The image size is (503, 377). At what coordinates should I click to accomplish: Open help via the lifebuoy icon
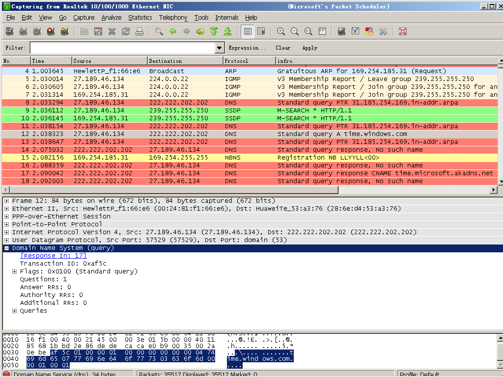(403, 31)
